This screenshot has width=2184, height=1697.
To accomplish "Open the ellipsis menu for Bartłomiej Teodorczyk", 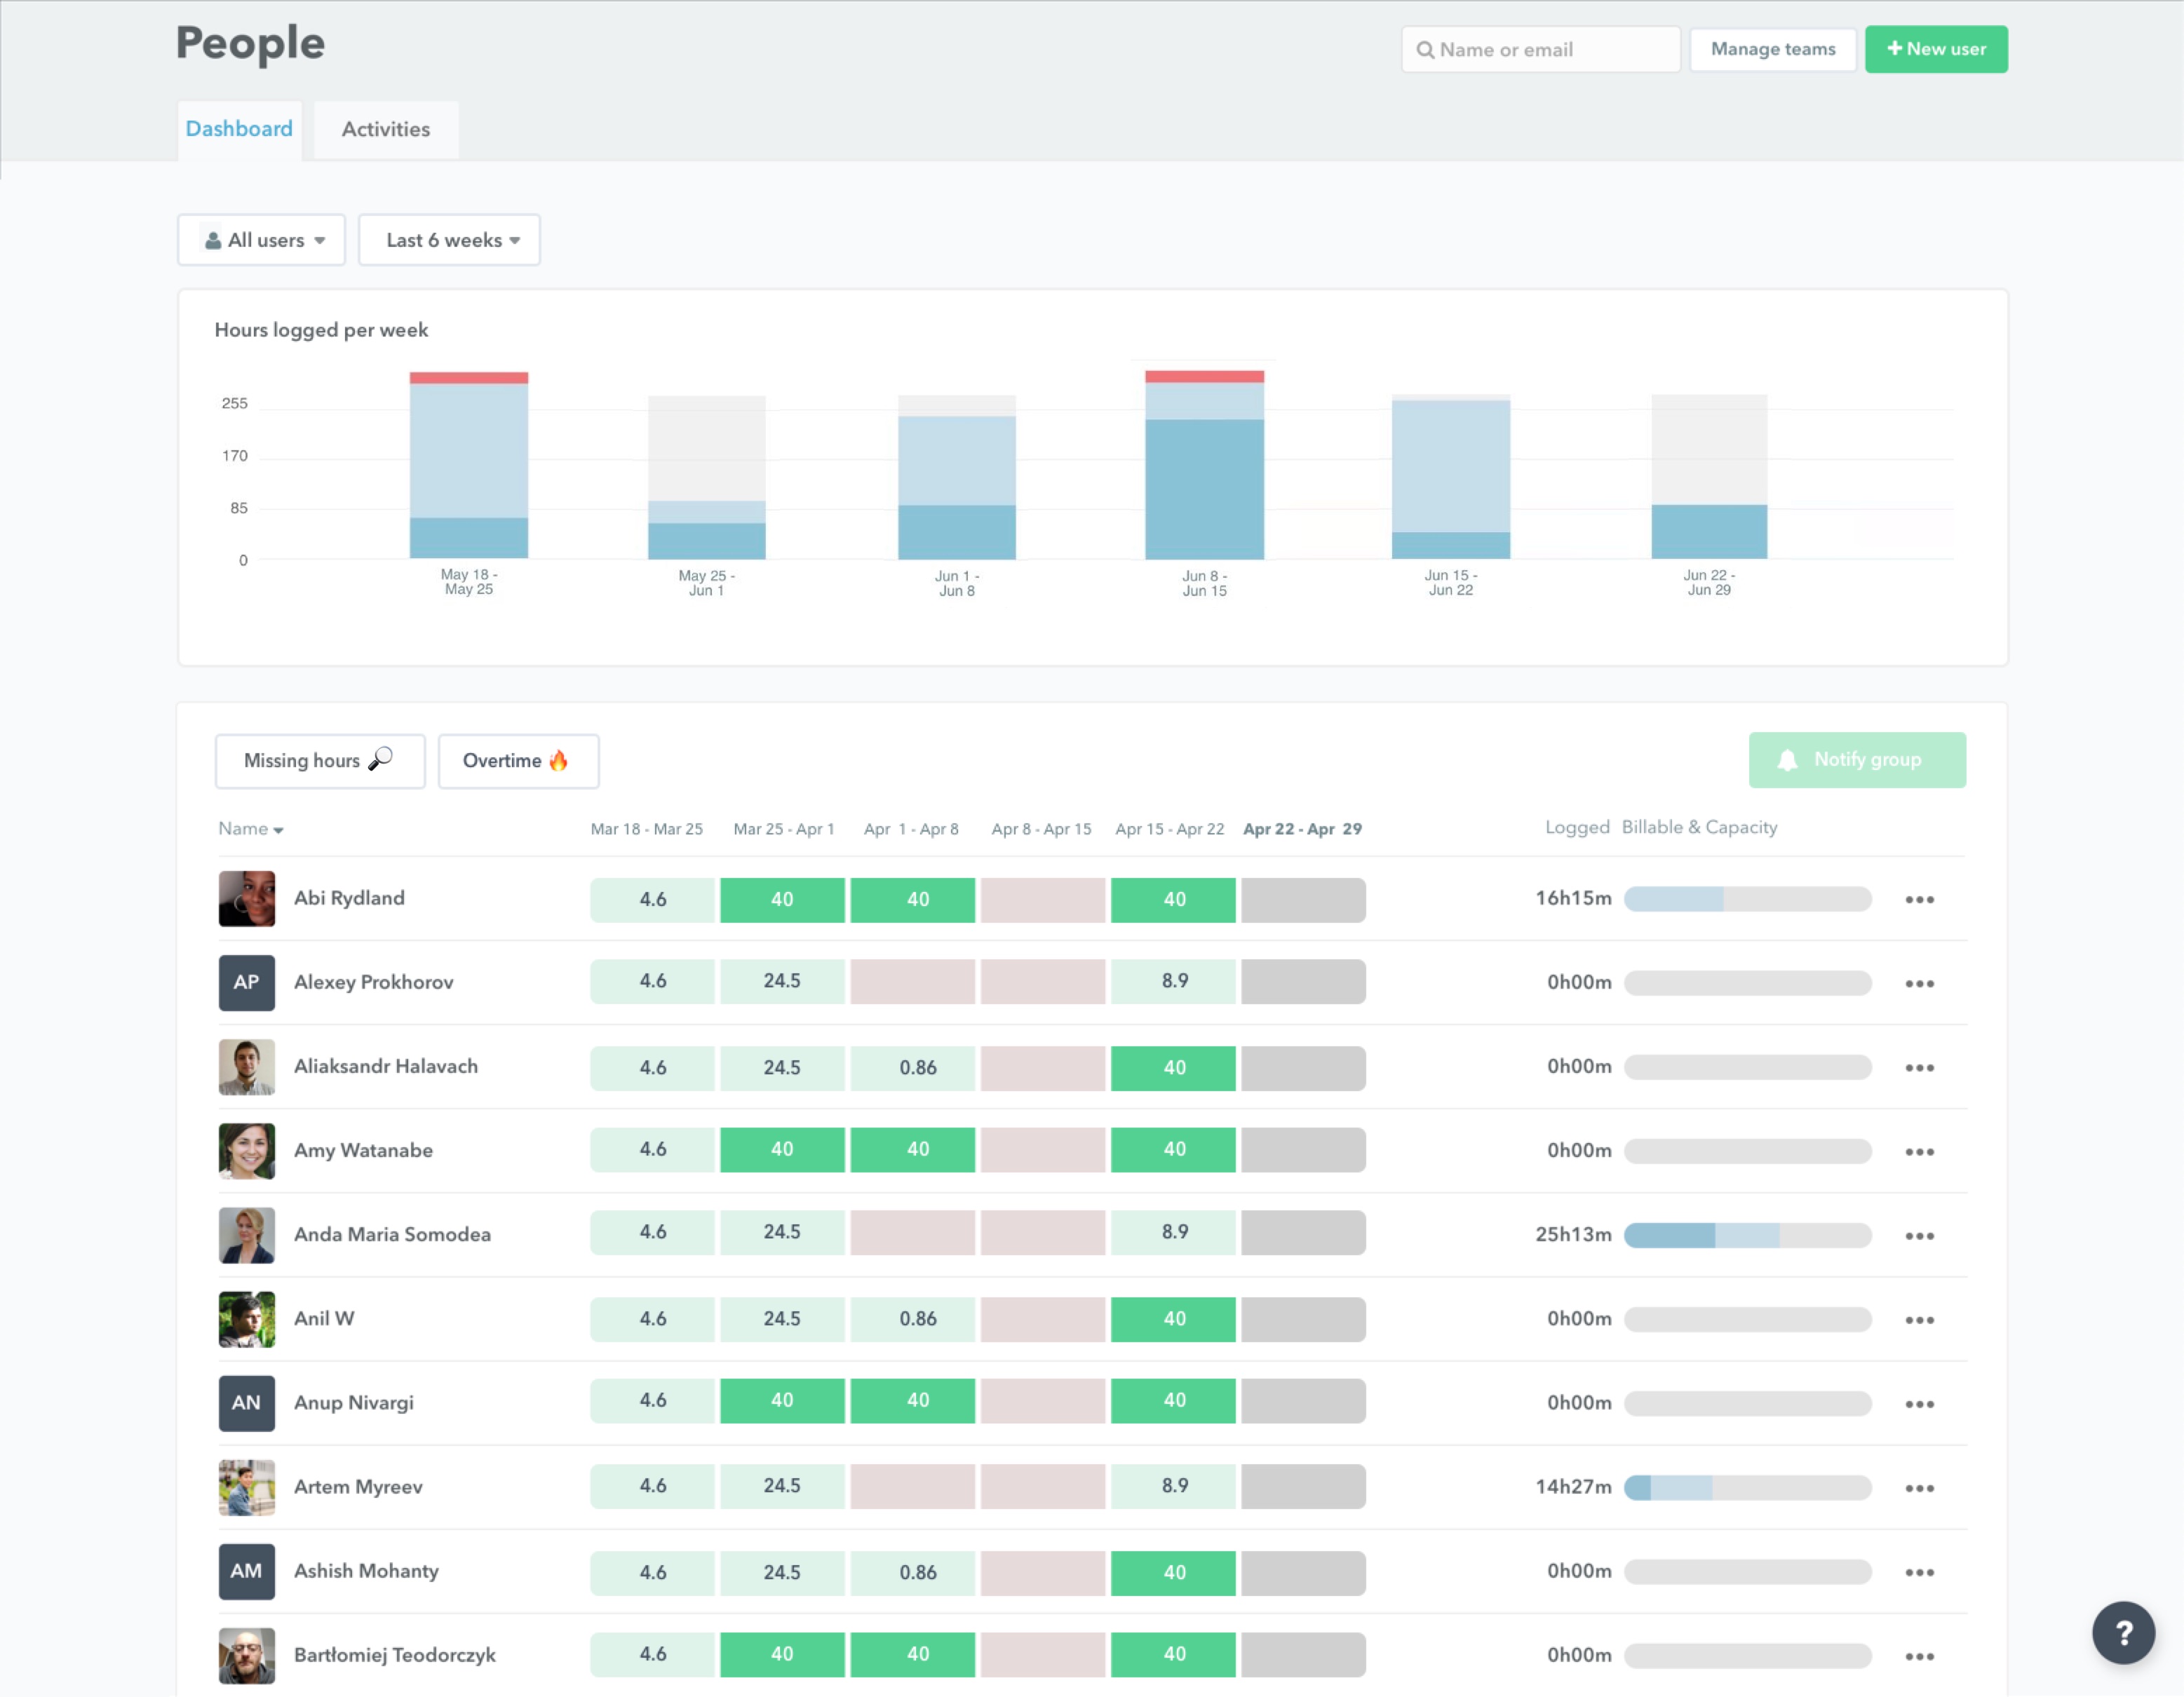I will point(1922,1655).
